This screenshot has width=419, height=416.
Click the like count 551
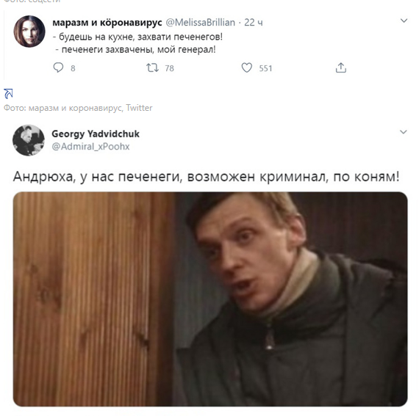(x=265, y=68)
